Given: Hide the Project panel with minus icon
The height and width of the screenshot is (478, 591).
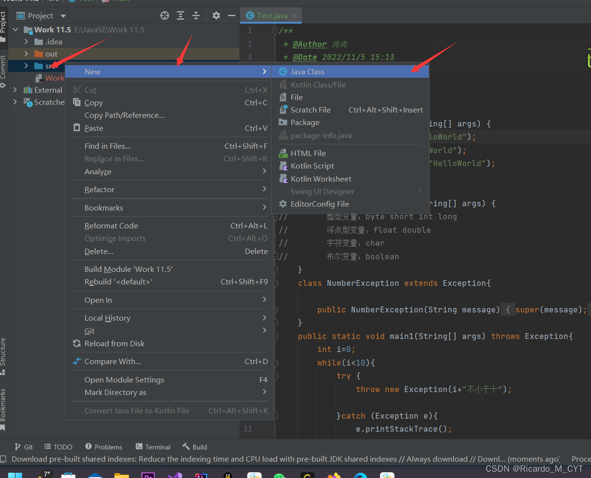Looking at the screenshot, I should [232, 15].
